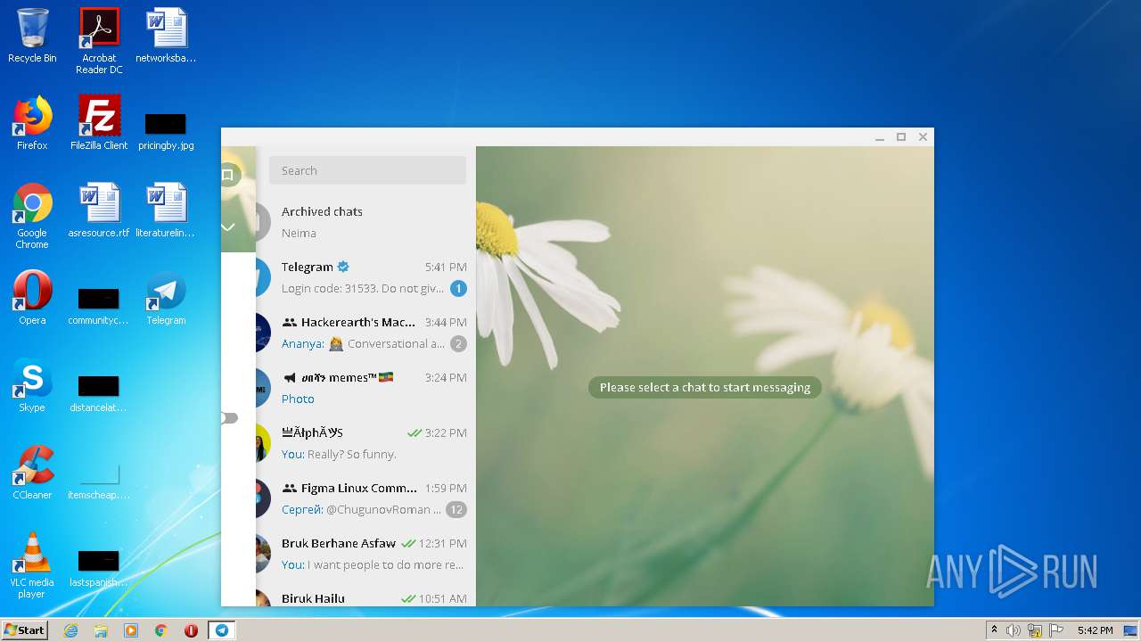The height and width of the screenshot is (642, 1141).
Task: Close the Telegram window
Action: (x=923, y=136)
